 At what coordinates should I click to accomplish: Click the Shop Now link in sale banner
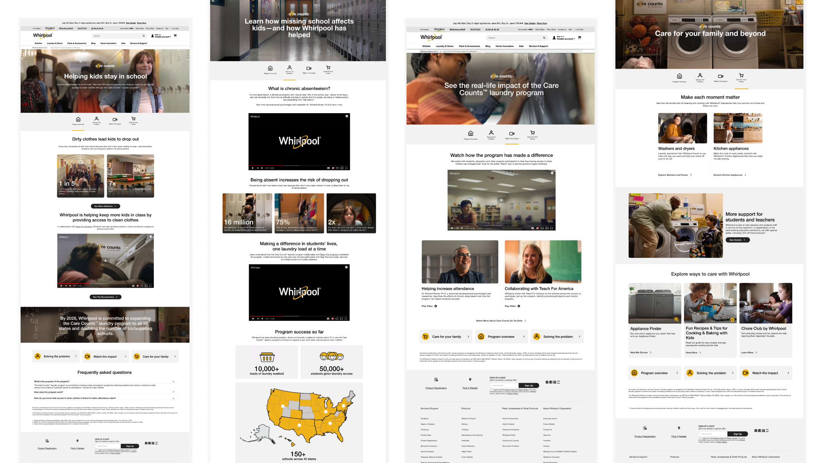(x=141, y=23)
